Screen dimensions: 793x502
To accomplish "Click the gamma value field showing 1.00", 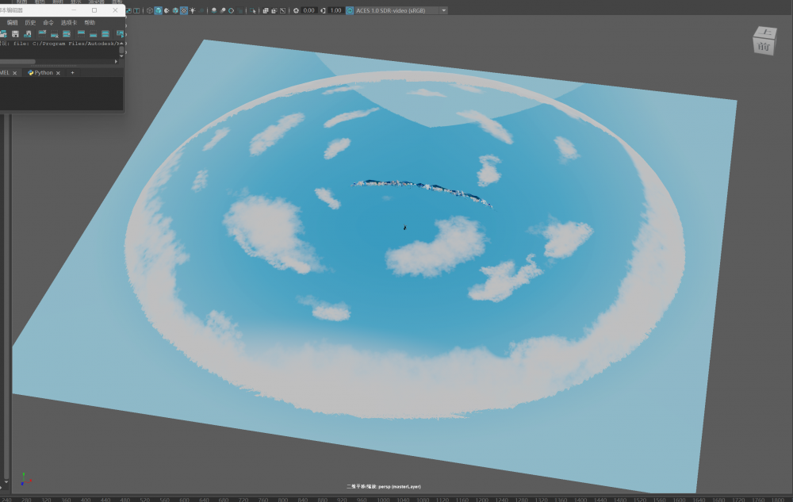I will (x=335, y=10).
